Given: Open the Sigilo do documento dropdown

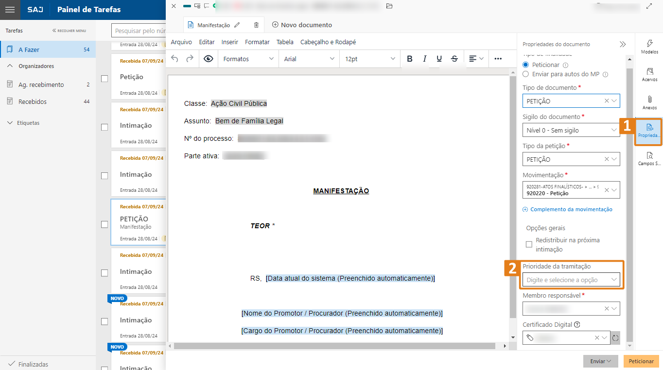Looking at the screenshot, I should click(571, 130).
